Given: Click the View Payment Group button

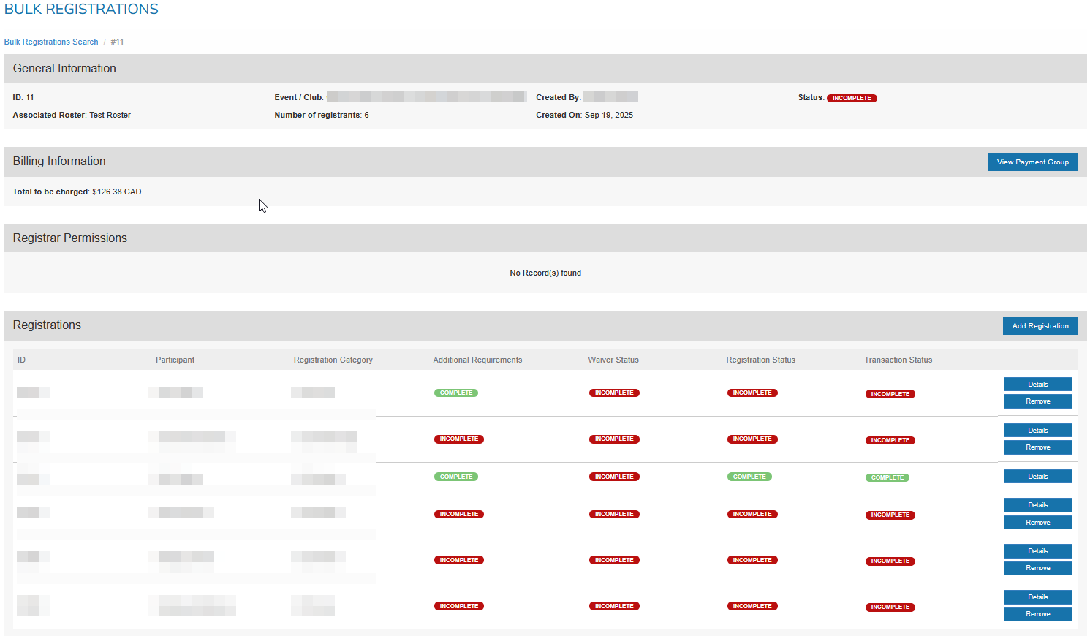Looking at the screenshot, I should point(1032,162).
